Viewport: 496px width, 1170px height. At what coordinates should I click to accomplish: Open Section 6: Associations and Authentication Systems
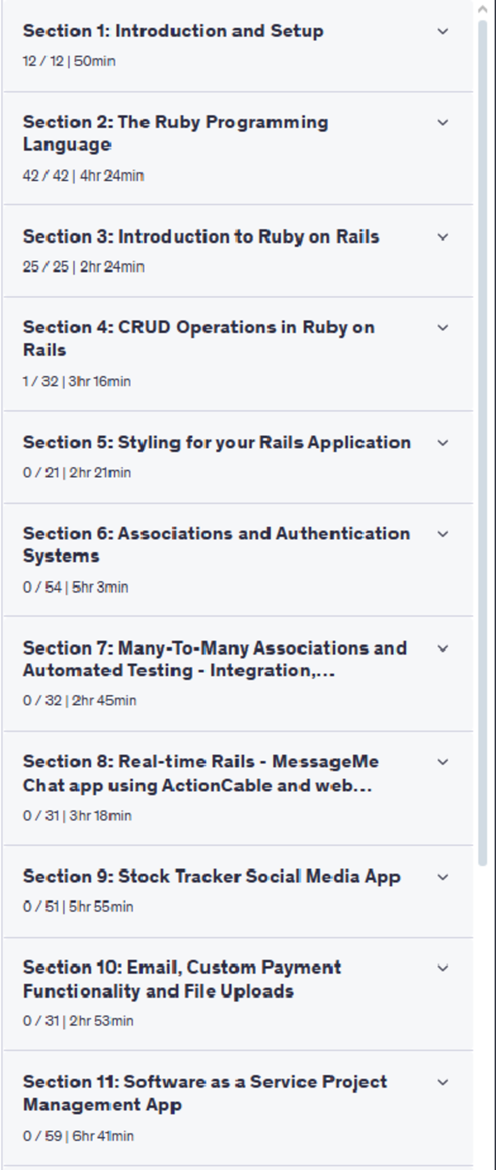tap(216, 545)
